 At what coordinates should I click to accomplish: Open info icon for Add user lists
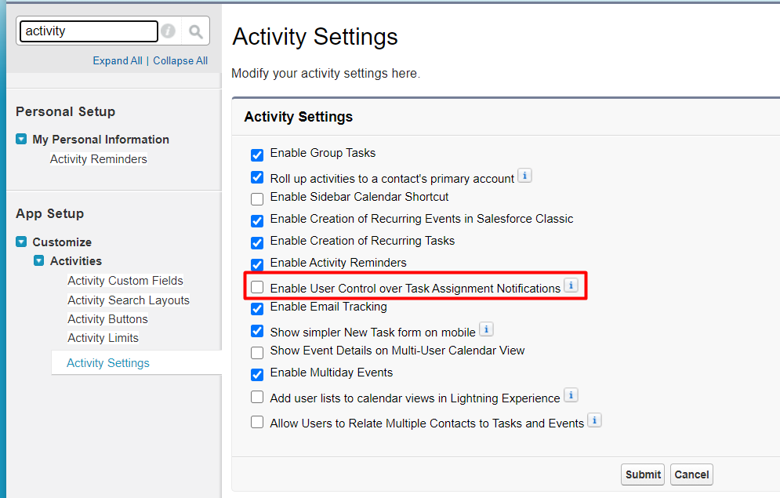point(571,395)
